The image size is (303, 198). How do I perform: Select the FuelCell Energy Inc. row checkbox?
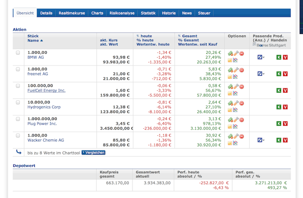[18, 86]
